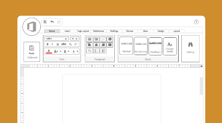
Task: Apply the Heading 1 style
Action: click(x=155, y=46)
